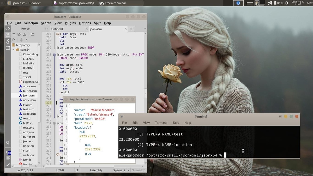Click the save project download icon
The height and width of the screenshot is (176, 313).
click(25, 34)
